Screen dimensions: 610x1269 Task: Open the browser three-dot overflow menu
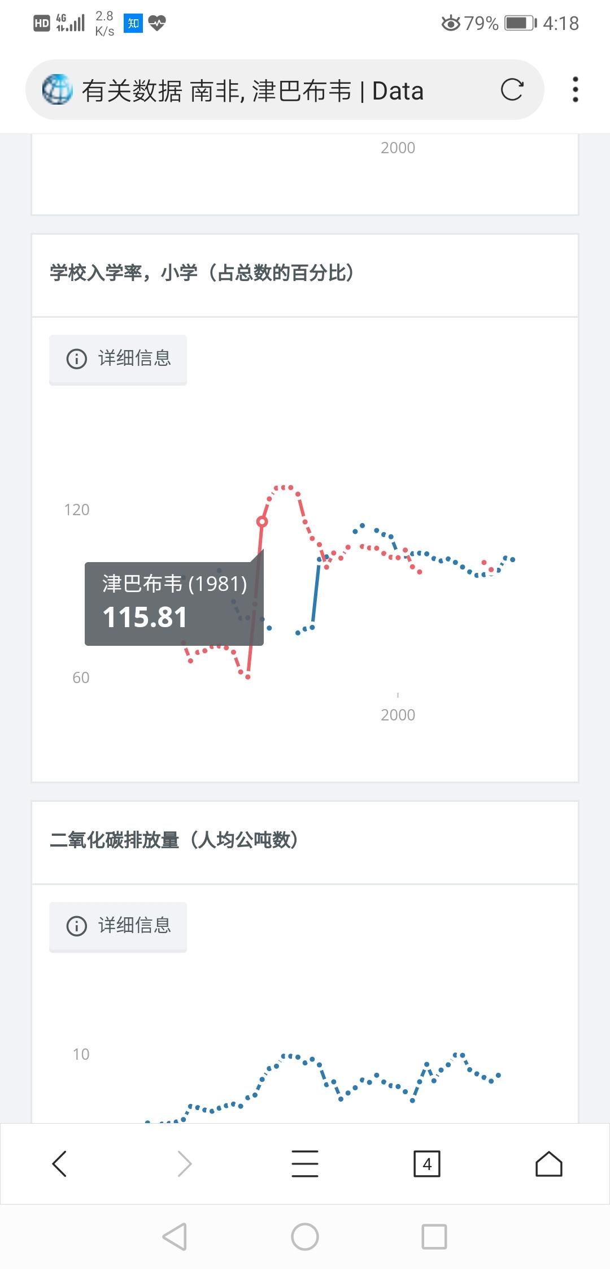[x=575, y=90]
